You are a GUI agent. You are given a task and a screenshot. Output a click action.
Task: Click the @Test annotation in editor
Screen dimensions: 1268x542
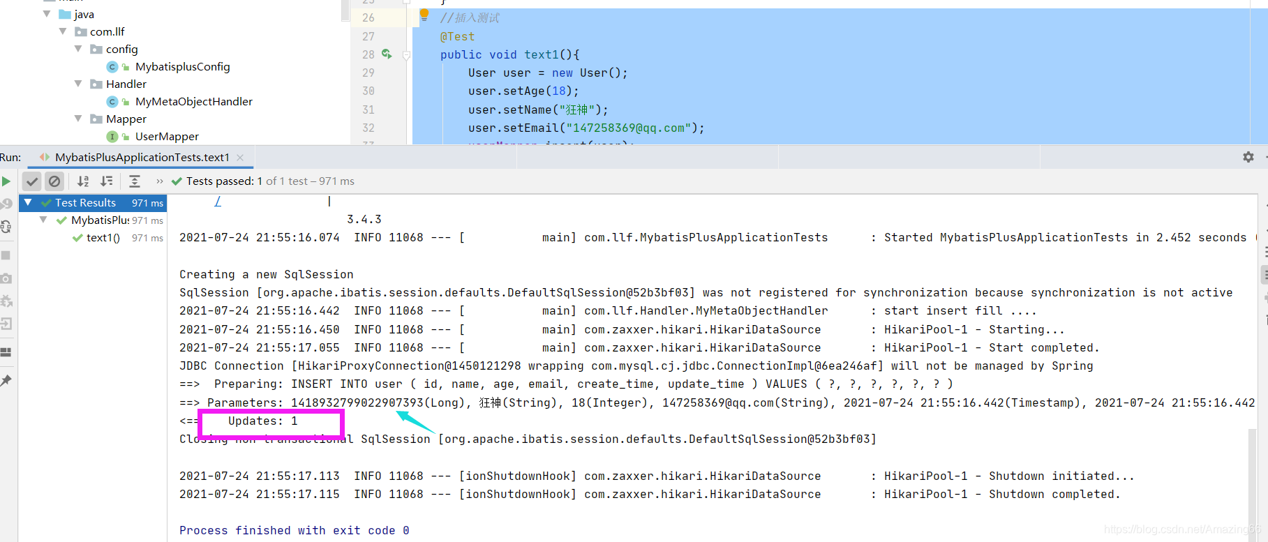pos(457,36)
